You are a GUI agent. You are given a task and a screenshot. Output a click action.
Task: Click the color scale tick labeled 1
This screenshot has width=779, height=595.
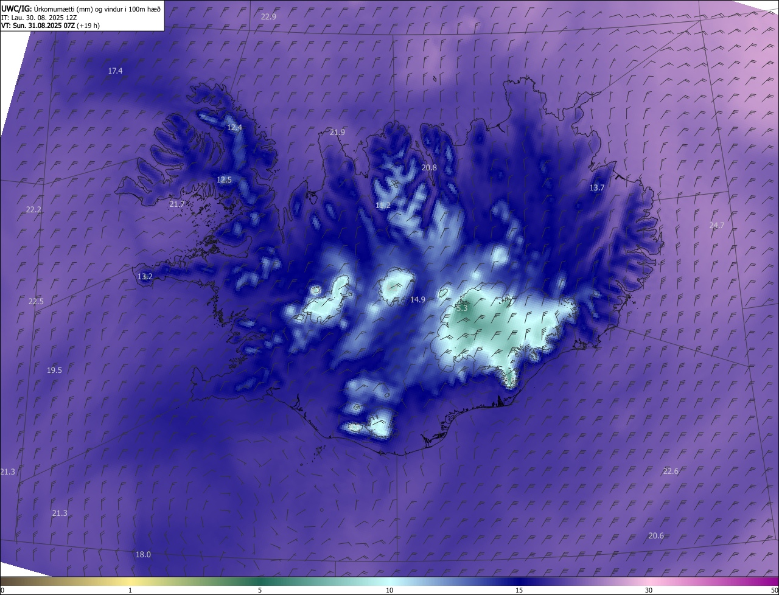coord(130,591)
